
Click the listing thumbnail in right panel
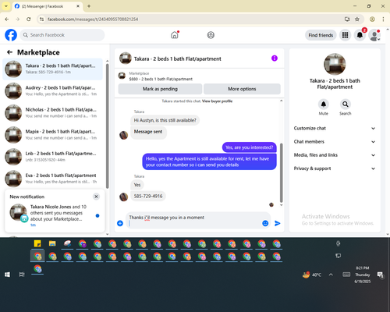pyautogui.click(x=335, y=64)
